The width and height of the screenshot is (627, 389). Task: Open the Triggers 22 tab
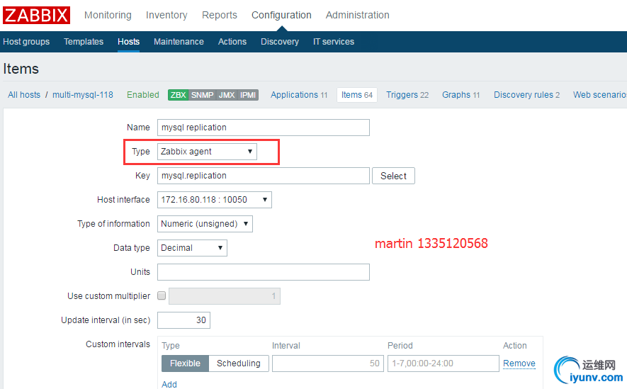tap(407, 95)
